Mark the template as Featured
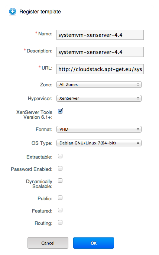159x255 pixels. click(60, 210)
